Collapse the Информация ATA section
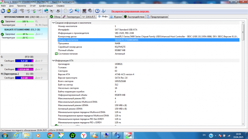The image size is (248, 139). (53, 61)
